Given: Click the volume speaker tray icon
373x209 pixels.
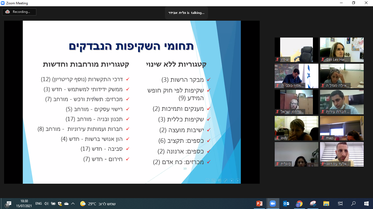Looking at the screenshot, I should click(46, 204).
